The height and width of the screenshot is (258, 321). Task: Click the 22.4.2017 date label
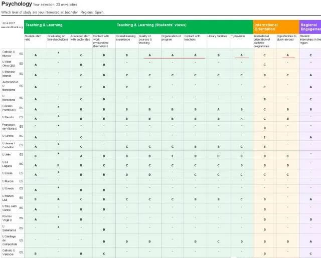pyautogui.click(x=9, y=23)
